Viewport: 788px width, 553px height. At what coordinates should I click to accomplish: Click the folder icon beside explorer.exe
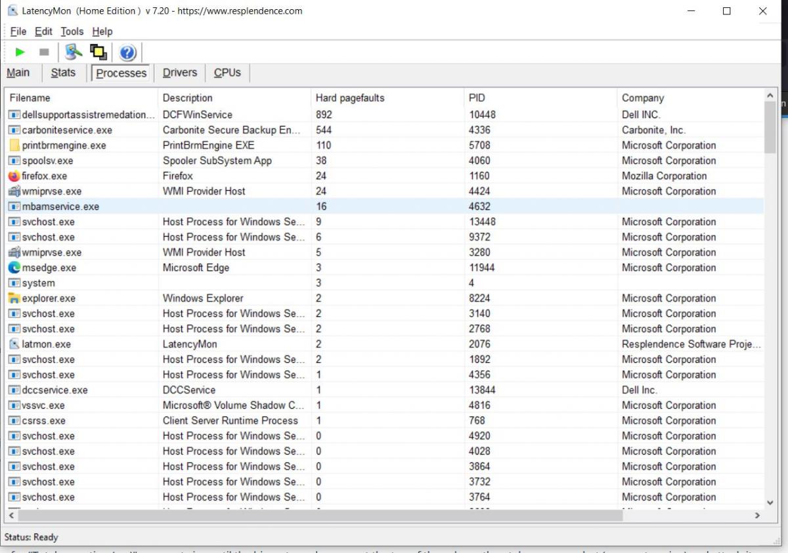click(14, 298)
